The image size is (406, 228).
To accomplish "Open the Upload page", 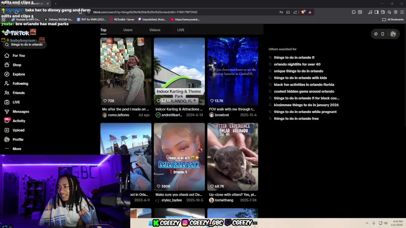I will point(14,130).
